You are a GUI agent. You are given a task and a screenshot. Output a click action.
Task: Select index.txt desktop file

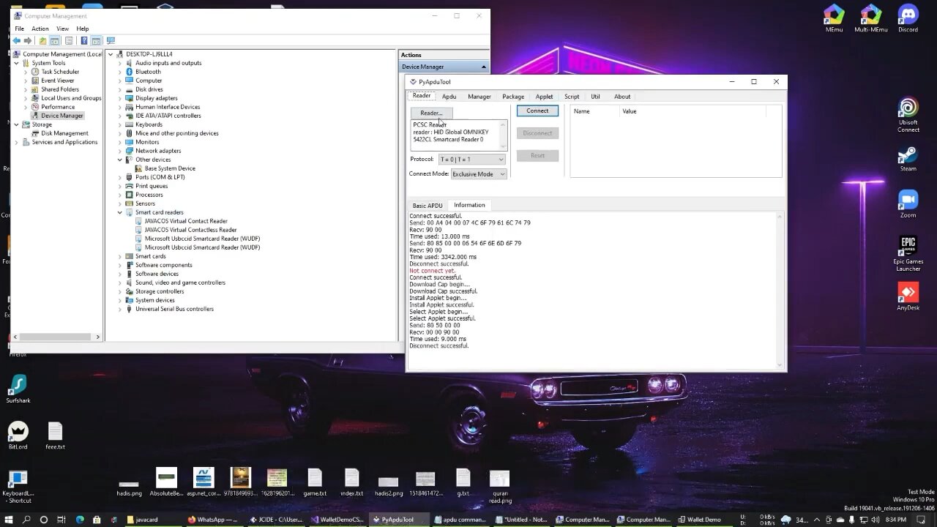[351, 482]
